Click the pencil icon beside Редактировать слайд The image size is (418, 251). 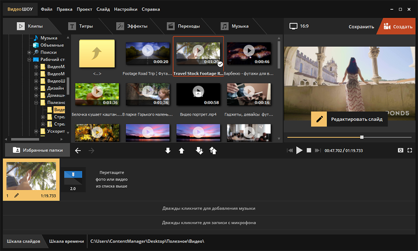[319, 119]
